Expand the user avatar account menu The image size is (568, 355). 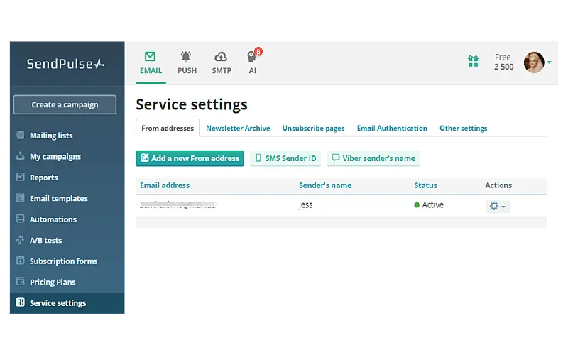[537, 62]
